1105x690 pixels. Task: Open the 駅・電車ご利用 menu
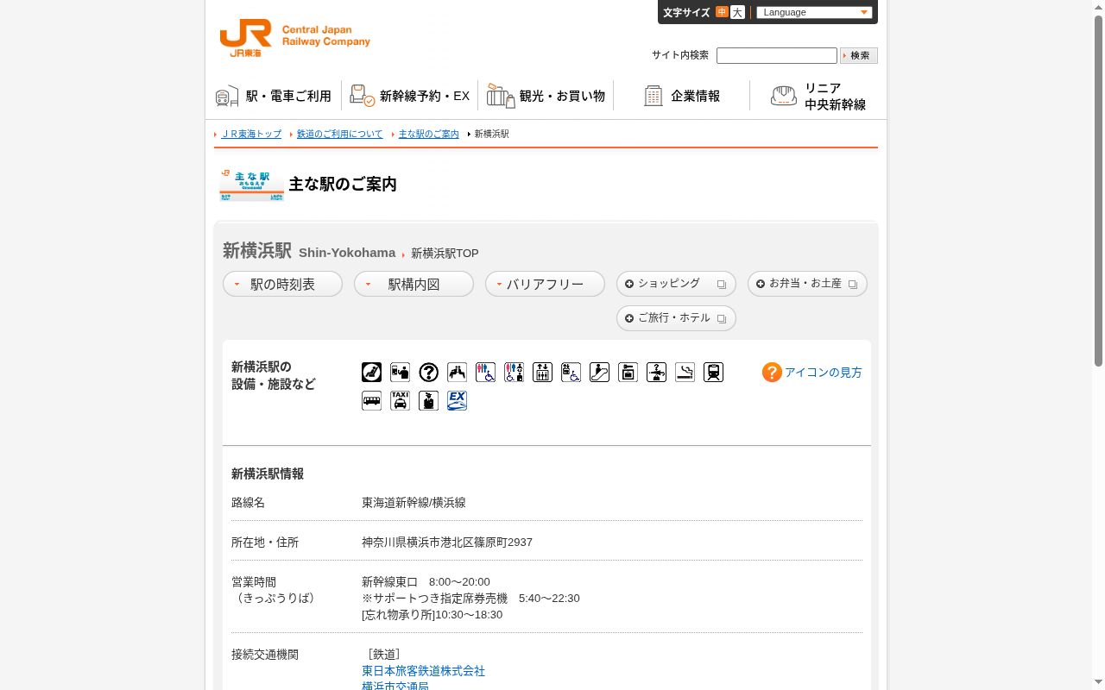[x=274, y=96]
